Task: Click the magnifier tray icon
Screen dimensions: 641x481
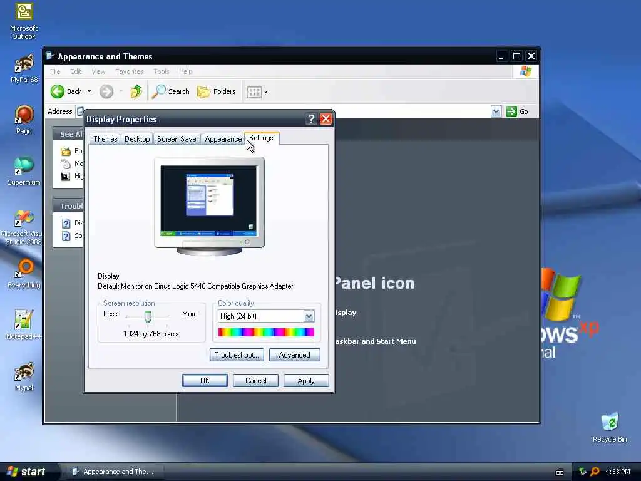Action: 595,472
